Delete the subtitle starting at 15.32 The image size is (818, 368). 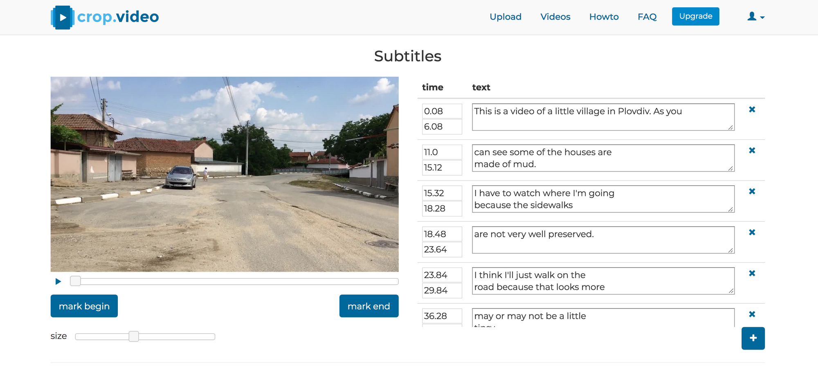752,191
